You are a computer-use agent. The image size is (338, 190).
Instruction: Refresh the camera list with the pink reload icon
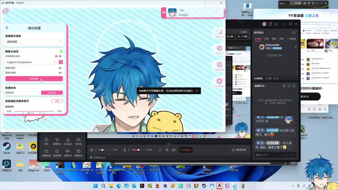[x=60, y=62]
